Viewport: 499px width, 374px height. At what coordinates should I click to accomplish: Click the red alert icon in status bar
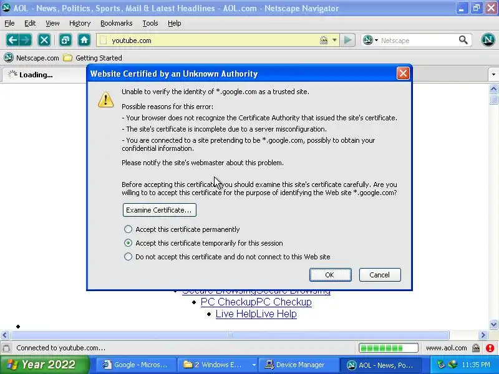click(x=490, y=348)
